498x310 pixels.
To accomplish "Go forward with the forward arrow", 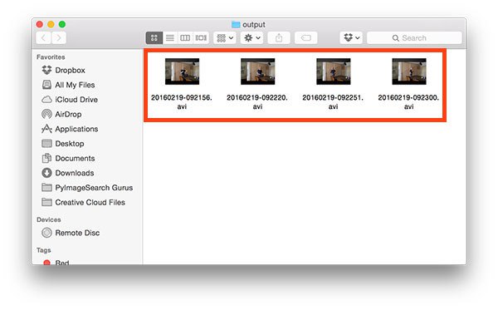I will click(x=59, y=38).
